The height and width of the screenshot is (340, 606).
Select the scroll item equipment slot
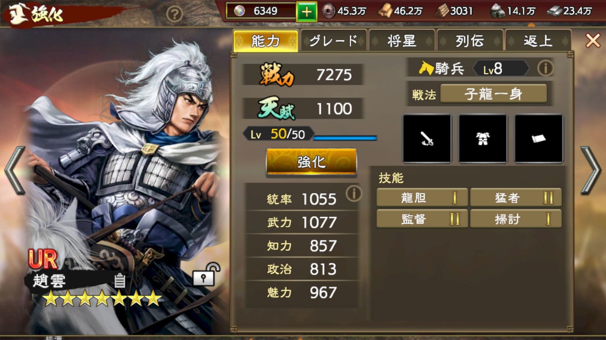[539, 138]
